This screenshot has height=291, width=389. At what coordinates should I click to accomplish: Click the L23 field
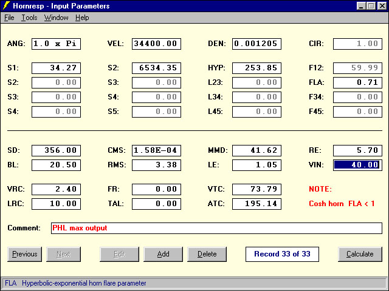(256, 82)
